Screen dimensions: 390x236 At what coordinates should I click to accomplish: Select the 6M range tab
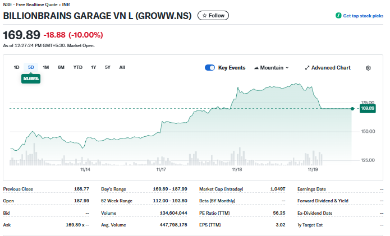pos(61,67)
